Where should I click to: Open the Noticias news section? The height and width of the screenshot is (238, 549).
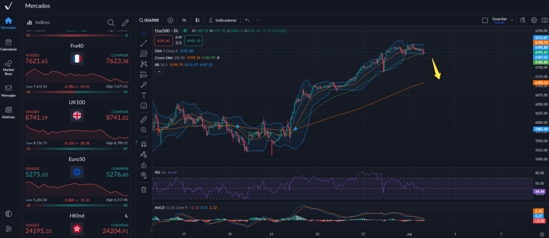point(9,113)
